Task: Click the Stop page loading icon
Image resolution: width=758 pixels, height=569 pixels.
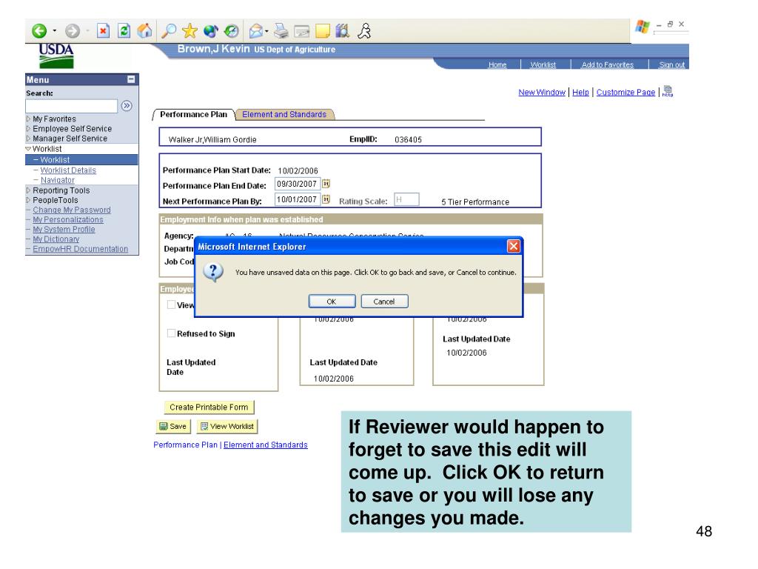Action: (103, 31)
